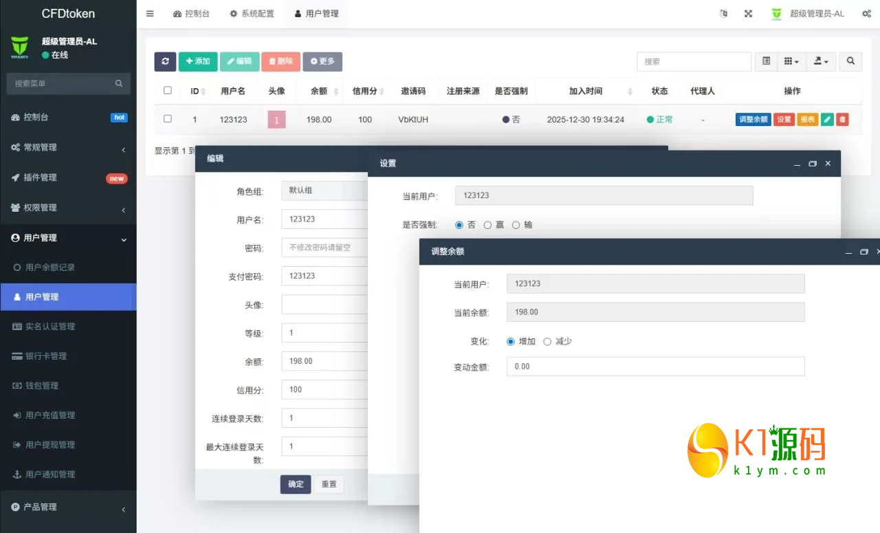Click the red delete trash icon for user 123123
This screenshot has width=880, height=533.
coord(841,119)
